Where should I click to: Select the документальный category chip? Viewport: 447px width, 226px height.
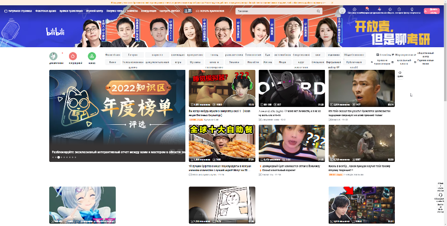[x=157, y=62]
